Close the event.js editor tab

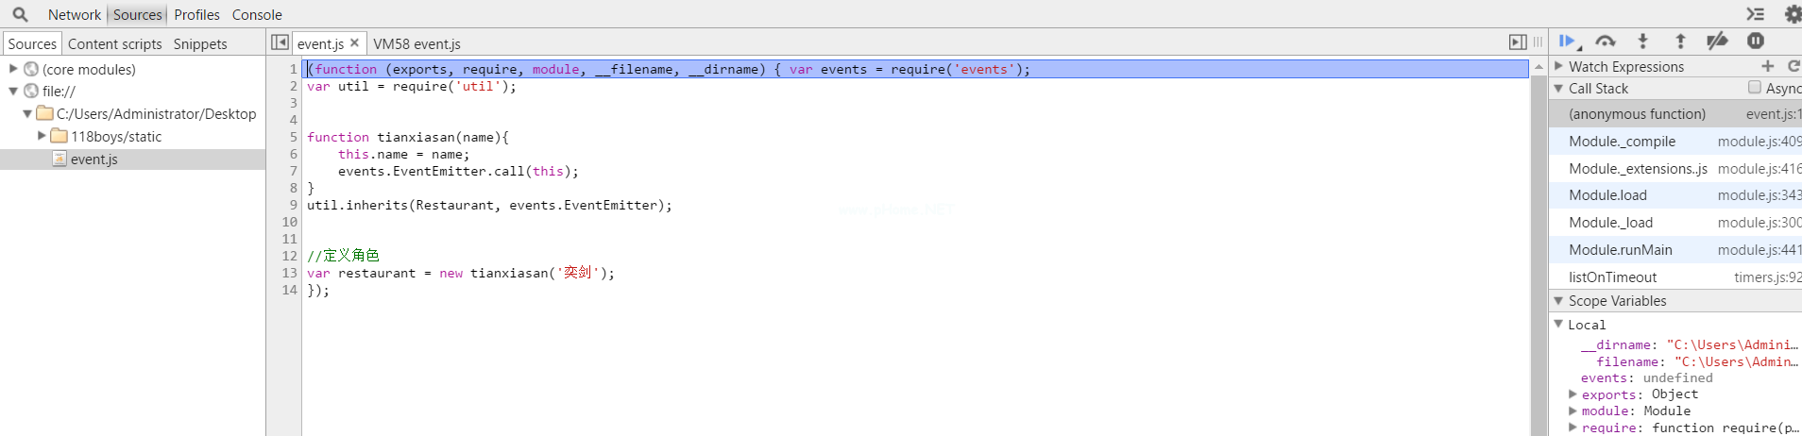354,42
